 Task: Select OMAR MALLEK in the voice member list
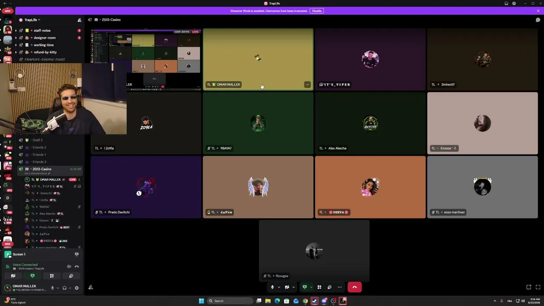pos(53,180)
